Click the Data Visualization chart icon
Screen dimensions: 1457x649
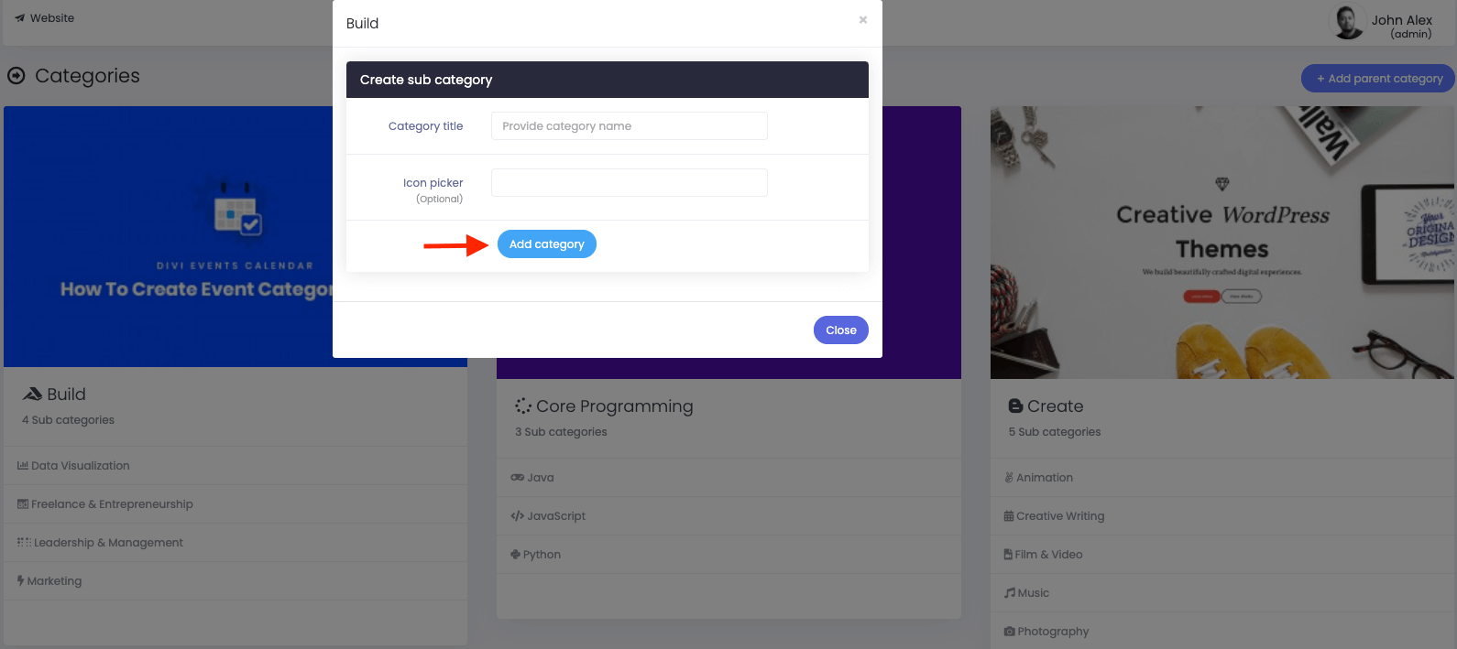click(23, 466)
